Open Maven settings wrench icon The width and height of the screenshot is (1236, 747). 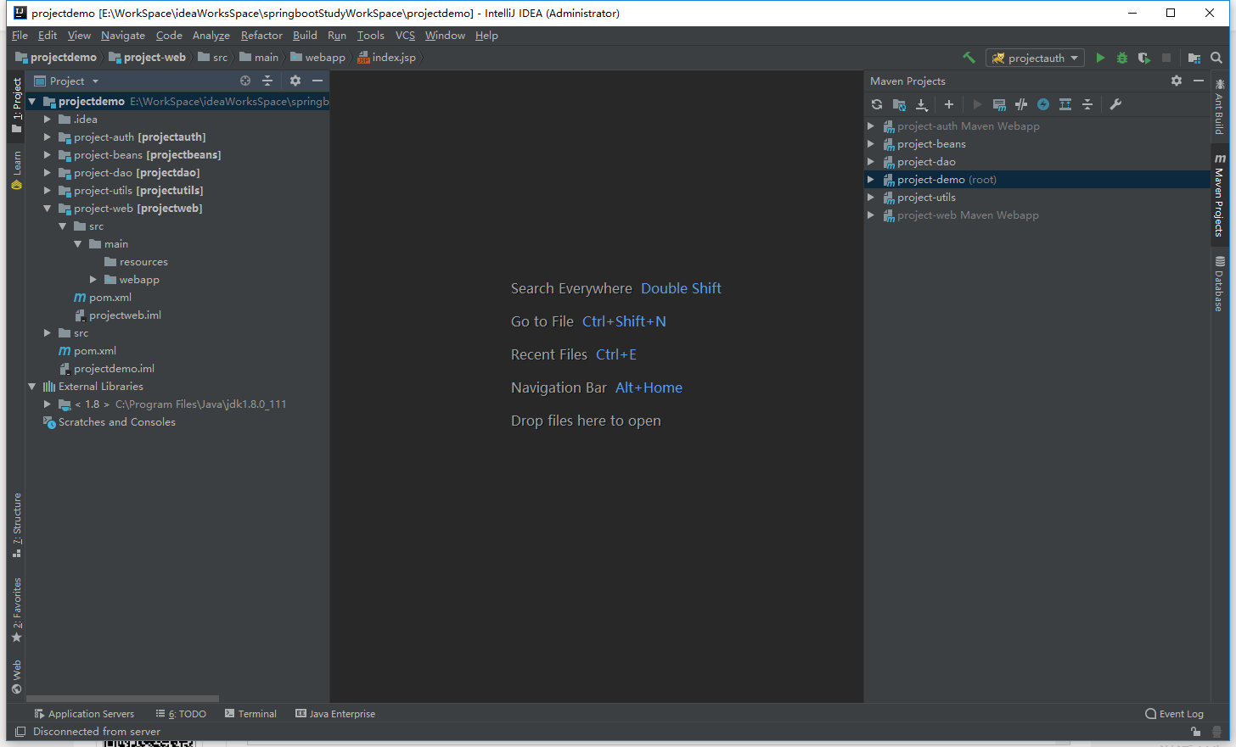(1115, 104)
